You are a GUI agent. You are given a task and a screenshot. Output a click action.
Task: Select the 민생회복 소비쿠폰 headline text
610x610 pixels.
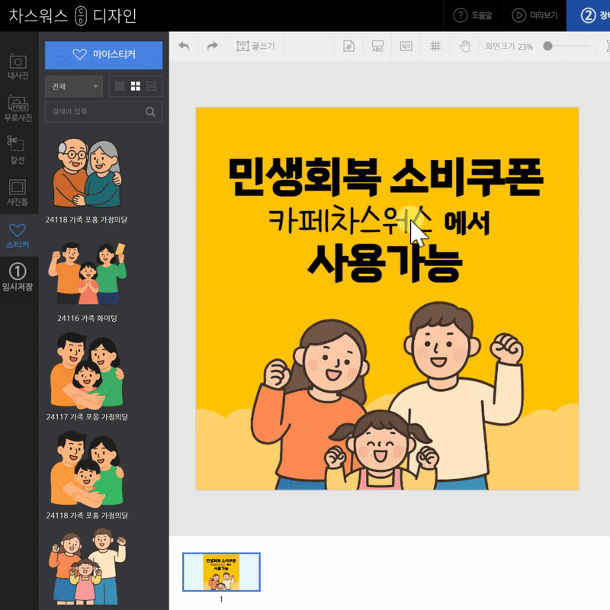coord(385,177)
